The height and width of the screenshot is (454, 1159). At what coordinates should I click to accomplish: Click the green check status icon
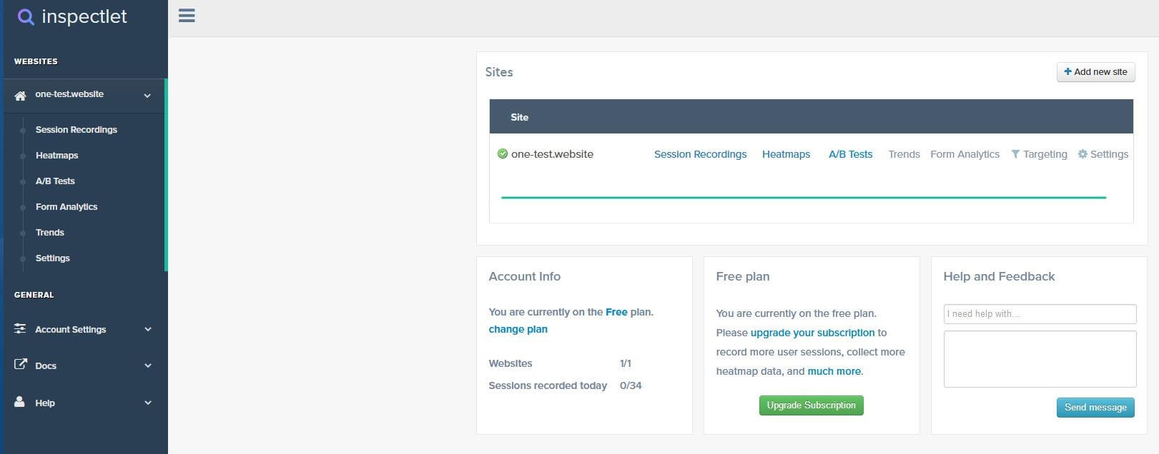tap(503, 154)
